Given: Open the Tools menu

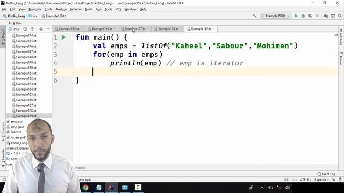Looking at the screenshot, I should coord(109,9).
